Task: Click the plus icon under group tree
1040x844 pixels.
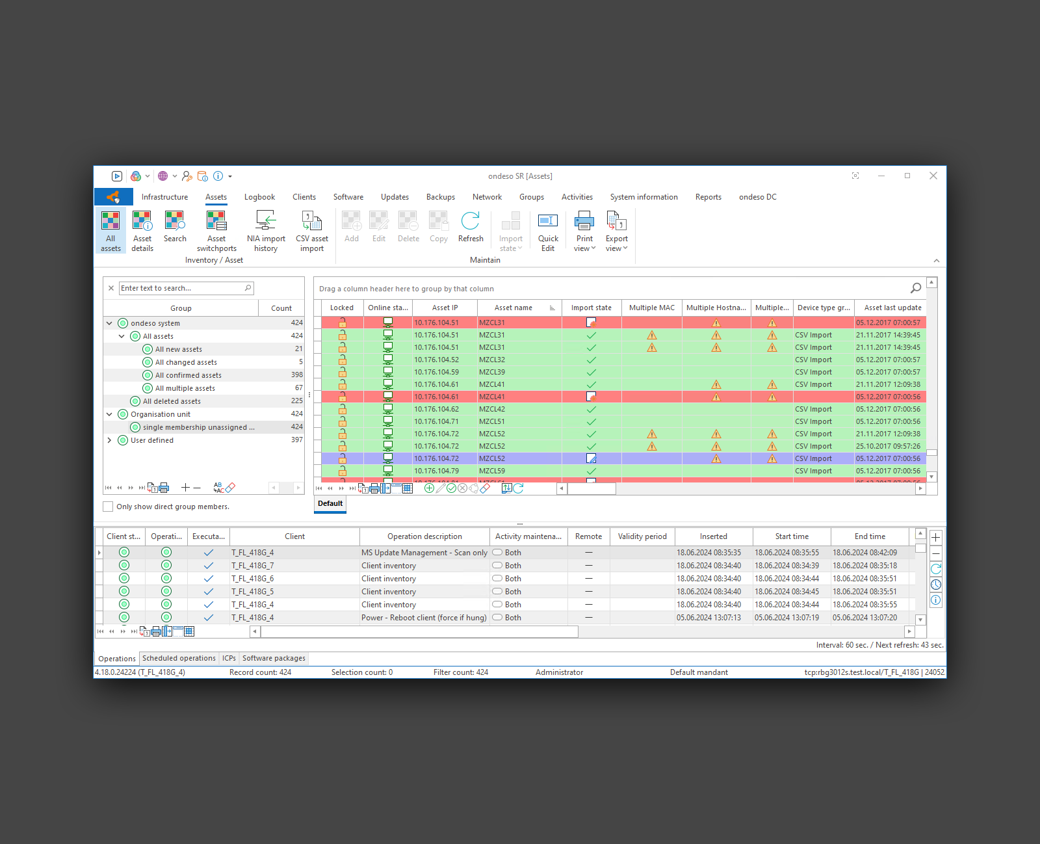Action: coord(185,488)
